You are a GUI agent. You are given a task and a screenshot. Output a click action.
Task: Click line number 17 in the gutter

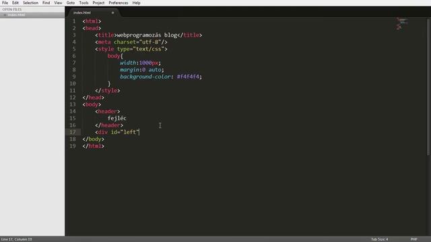73,132
